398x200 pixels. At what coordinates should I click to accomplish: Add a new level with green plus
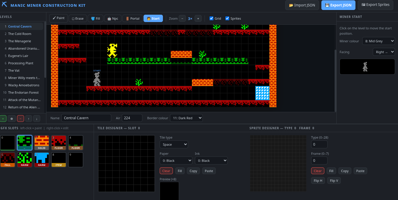[x=3, y=119]
